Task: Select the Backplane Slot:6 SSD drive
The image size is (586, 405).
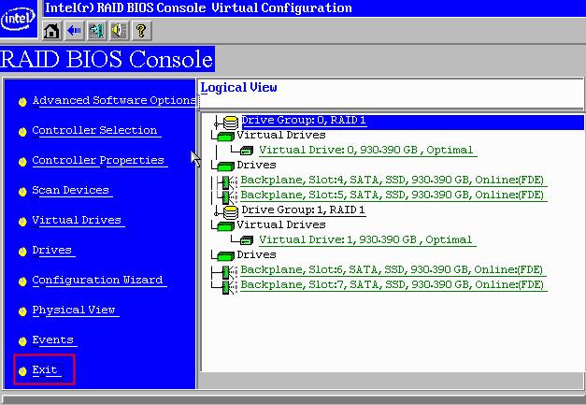Action: [392, 270]
